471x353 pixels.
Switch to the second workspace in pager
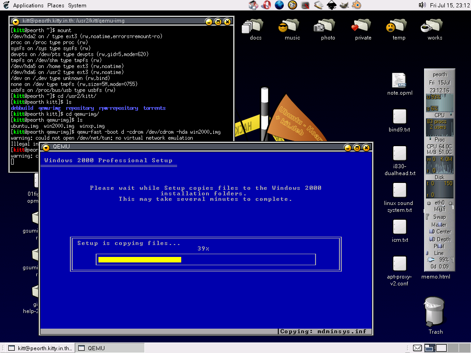(441, 348)
